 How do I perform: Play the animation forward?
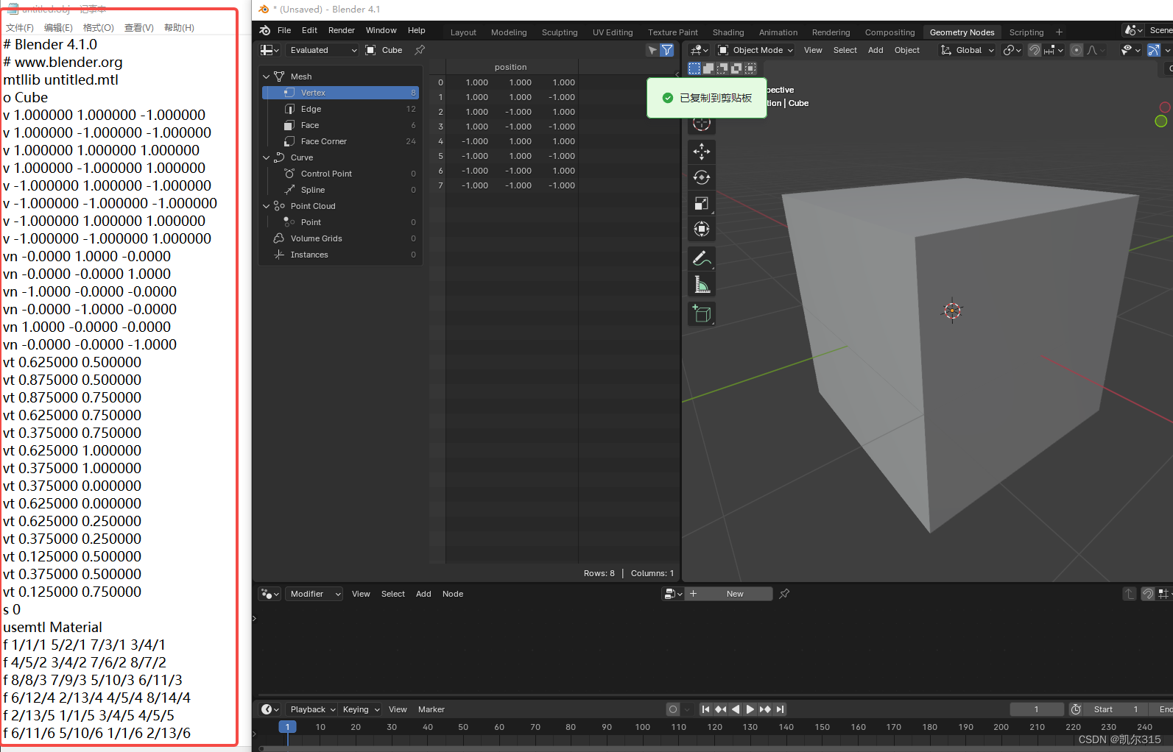(750, 709)
